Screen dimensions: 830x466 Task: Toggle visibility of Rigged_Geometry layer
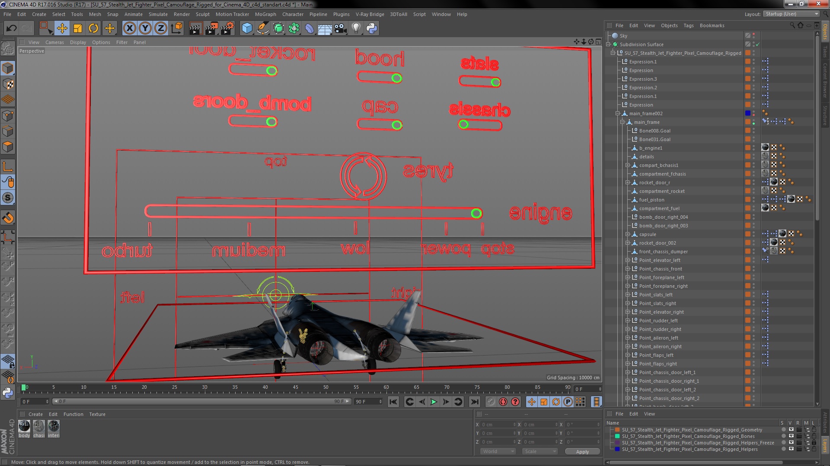[791, 430]
